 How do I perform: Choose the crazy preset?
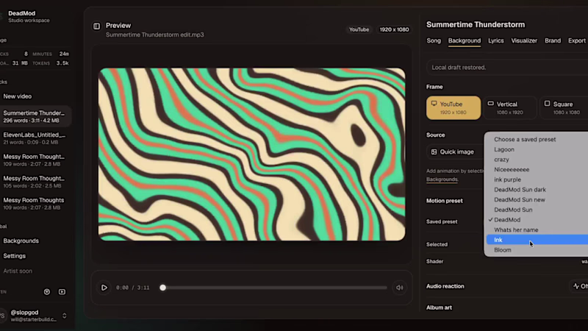[x=537, y=160]
